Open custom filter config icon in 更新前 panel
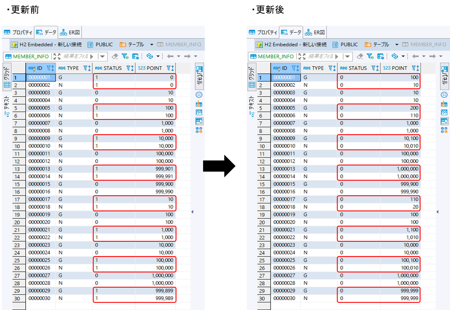Viewport: 450px width, 310px height. (x=135, y=56)
